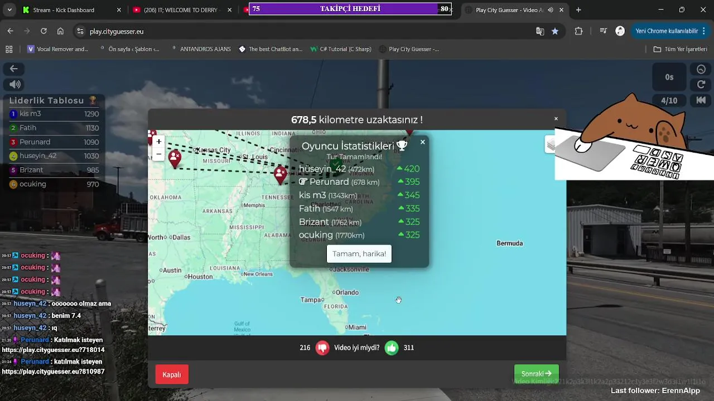Viewport: 714px width, 401px height.
Task: Dislike the video with thumbs-down
Action: (x=322, y=348)
